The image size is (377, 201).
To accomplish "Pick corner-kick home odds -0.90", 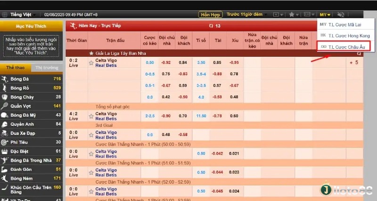I will [166, 116].
